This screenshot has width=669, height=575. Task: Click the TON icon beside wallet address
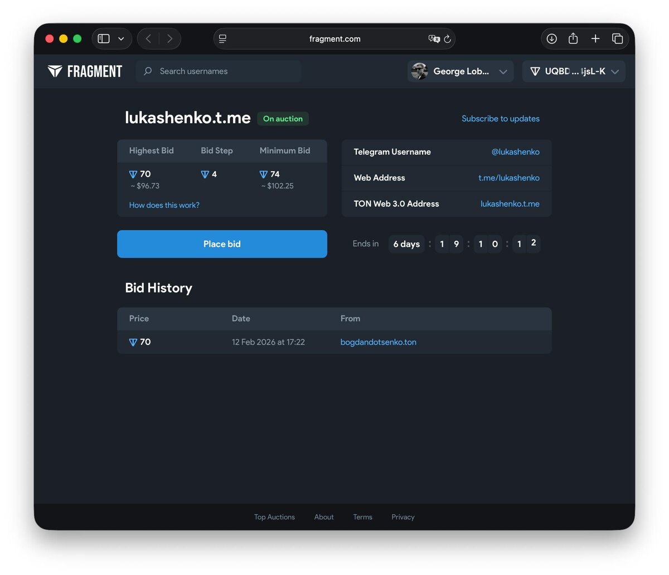coord(535,71)
